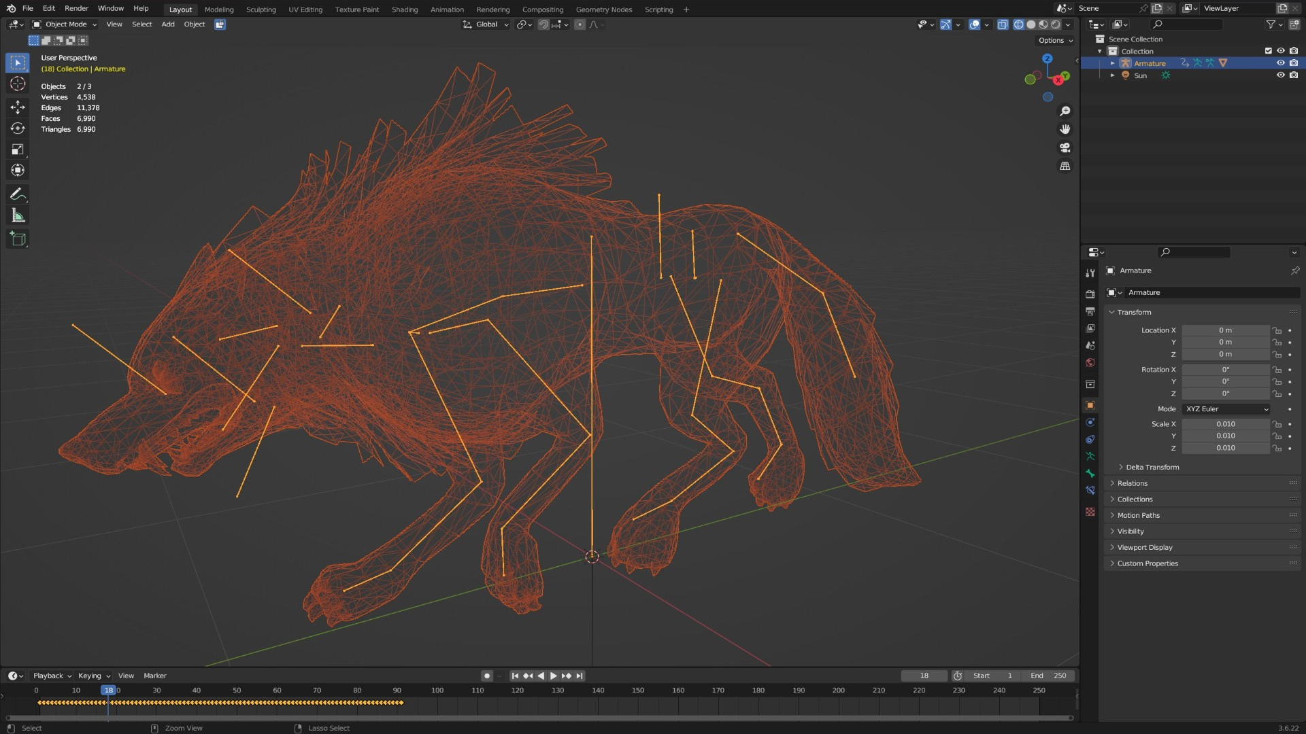Expand the Sun item in Outliner

click(1113, 75)
